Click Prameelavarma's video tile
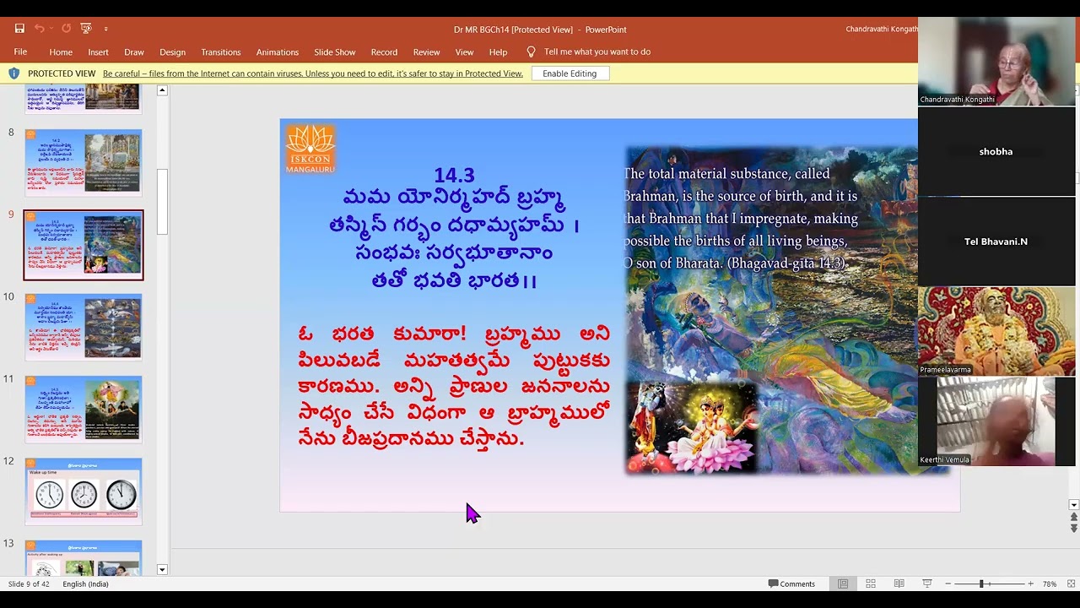1080x608 pixels. (x=996, y=331)
